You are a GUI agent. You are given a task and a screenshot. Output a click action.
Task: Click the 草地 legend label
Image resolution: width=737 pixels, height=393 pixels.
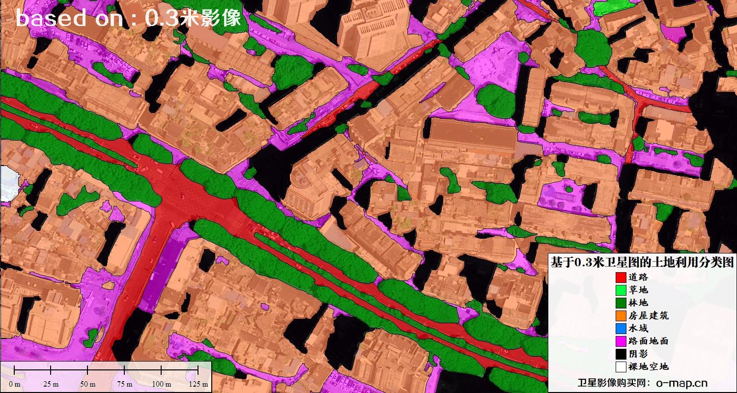638,290
